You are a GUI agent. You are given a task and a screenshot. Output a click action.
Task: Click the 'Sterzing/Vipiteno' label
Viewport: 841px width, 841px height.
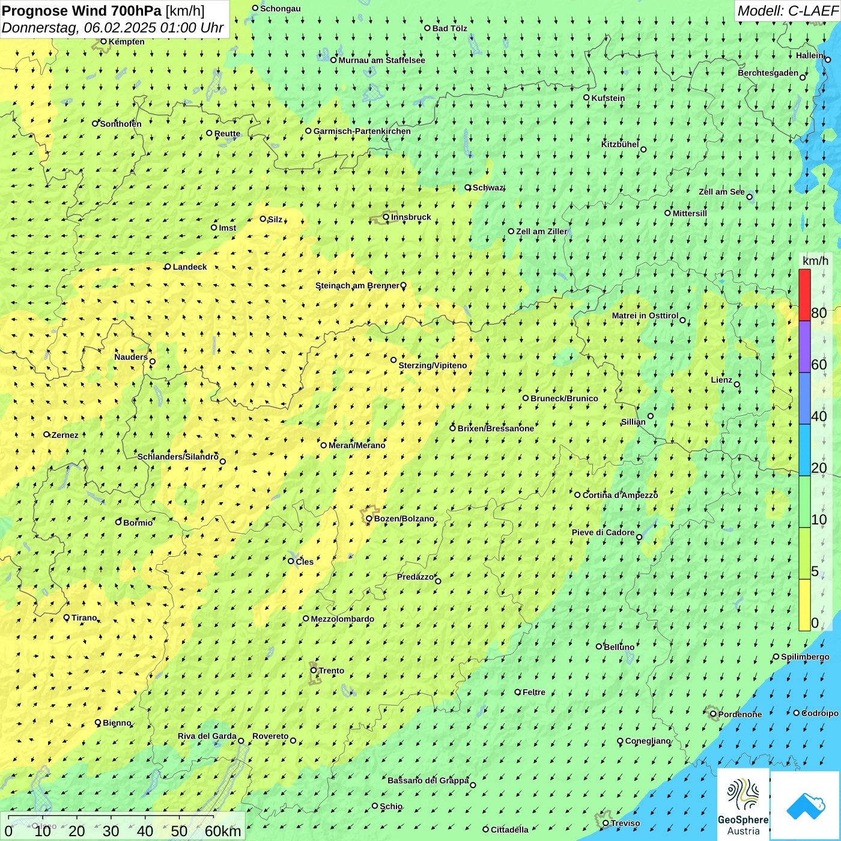433,365
